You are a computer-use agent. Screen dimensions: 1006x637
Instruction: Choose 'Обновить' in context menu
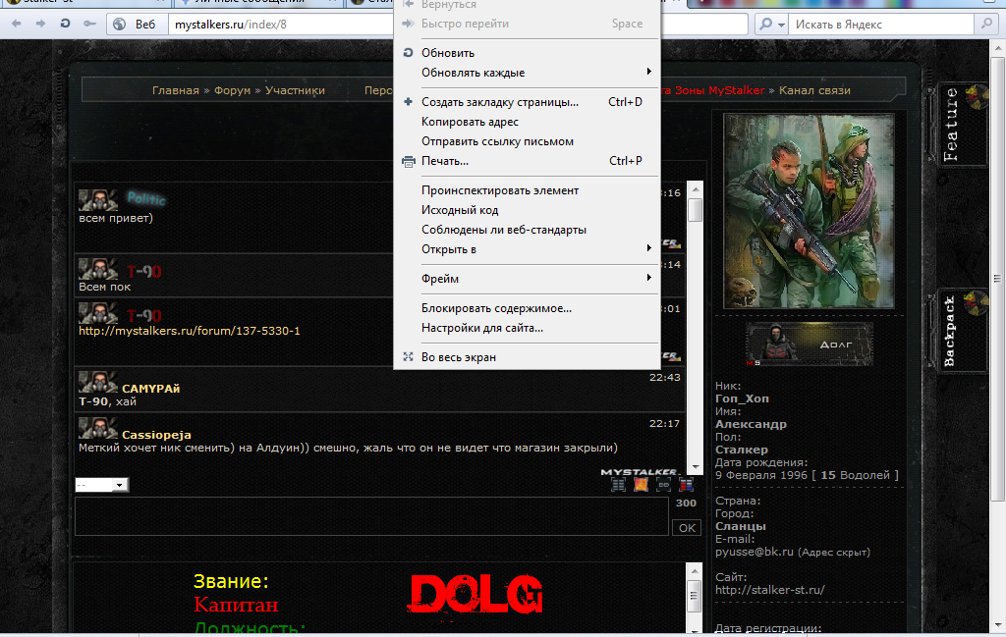[527, 53]
